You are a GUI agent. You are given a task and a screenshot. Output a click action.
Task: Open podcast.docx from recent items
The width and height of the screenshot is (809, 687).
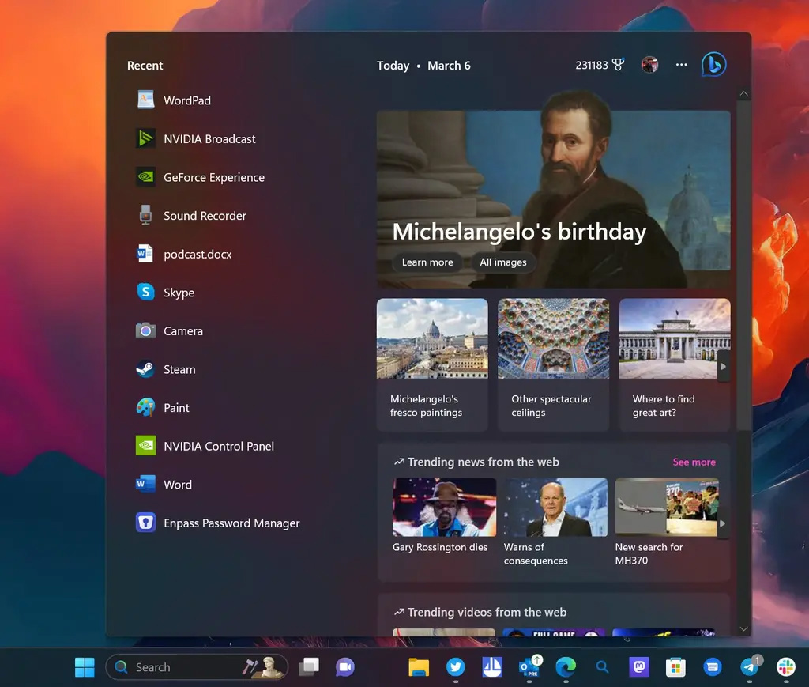pos(198,255)
